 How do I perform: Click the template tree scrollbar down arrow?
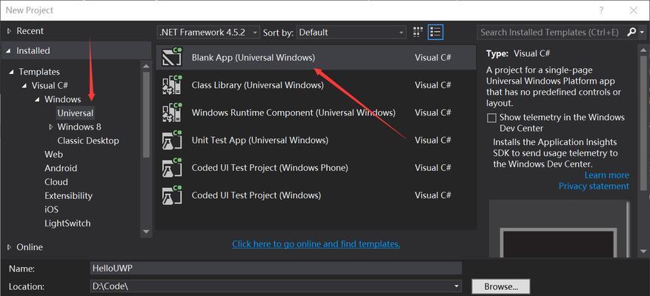146,232
